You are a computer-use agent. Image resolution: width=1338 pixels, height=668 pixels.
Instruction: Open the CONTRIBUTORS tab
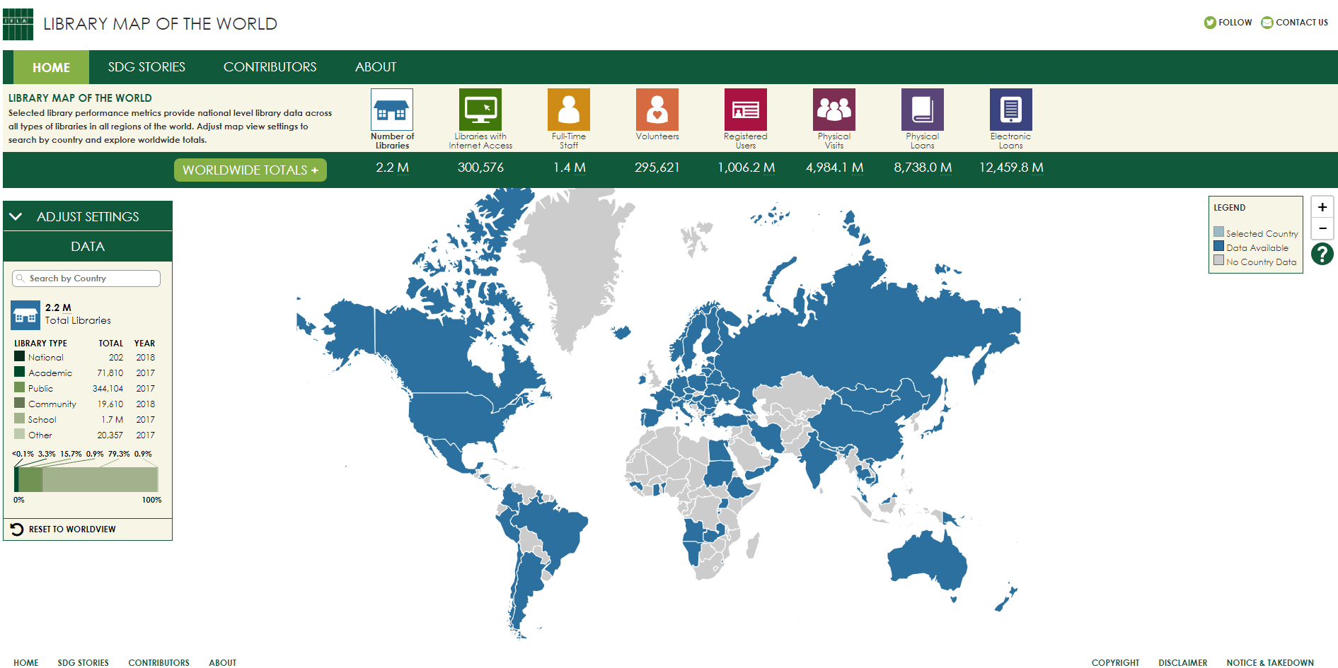click(270, 67)
